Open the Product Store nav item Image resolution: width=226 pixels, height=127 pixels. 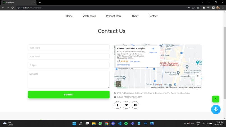click(114, 16)
